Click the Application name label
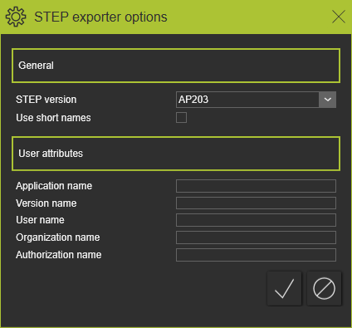 click(x=54, y=186)
